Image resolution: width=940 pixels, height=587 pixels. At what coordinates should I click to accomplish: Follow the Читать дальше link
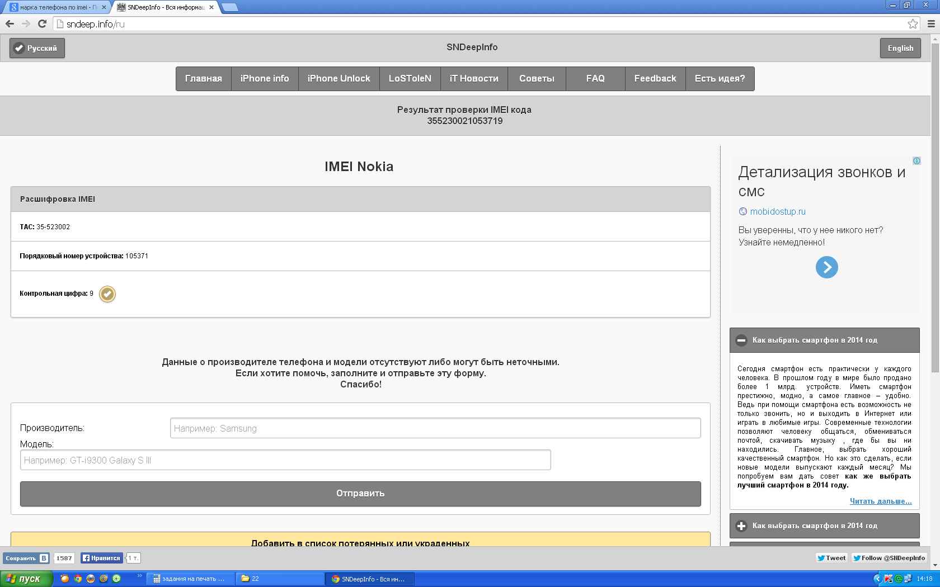(x=880, y=501)
